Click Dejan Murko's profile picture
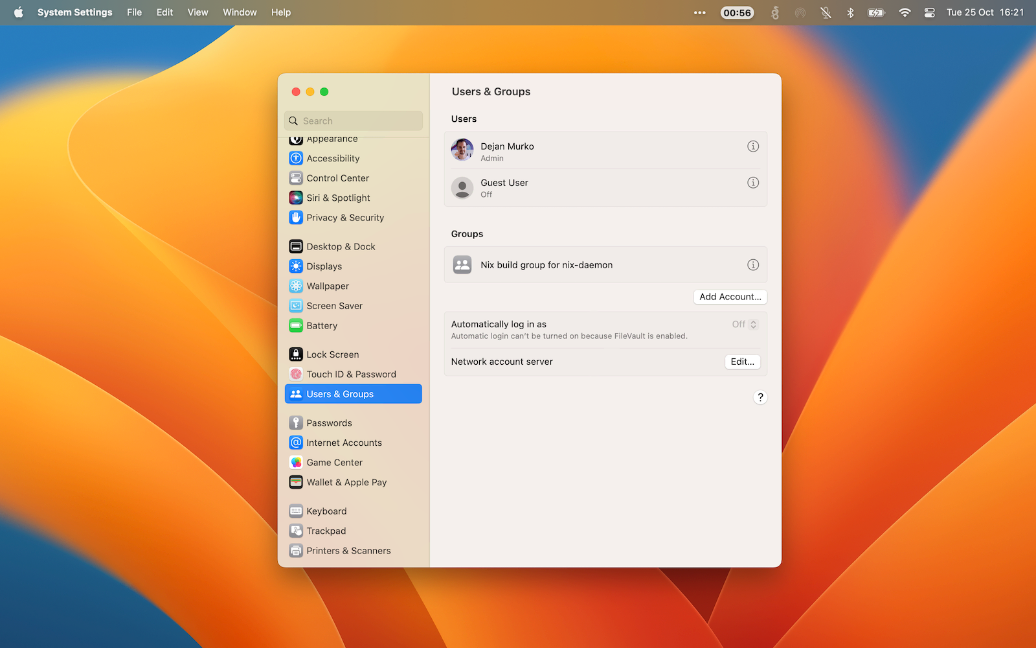Viewport: 1036px width, 648px height. tap(462, 150)
